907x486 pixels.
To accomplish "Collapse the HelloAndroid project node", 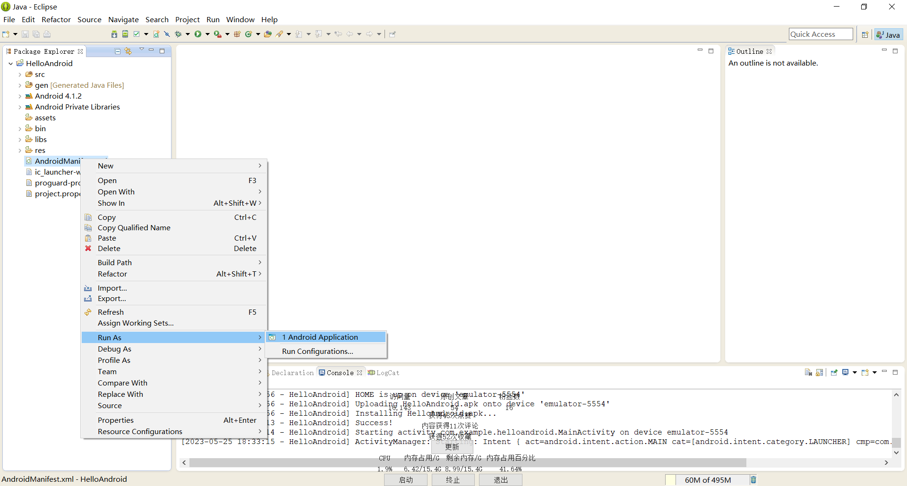I will coord(11,64).
